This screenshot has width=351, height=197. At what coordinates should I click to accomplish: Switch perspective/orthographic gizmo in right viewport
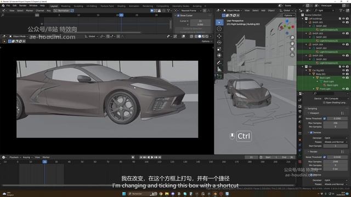click(x=292, y=55)
